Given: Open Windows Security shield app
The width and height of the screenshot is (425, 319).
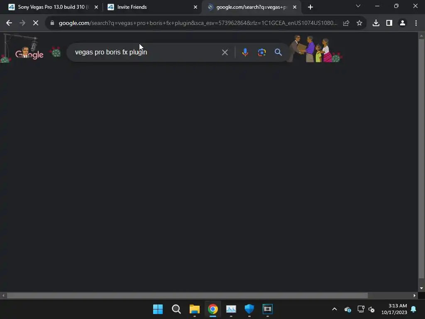Looking at the screenshot, I should [x=249, y=309].
